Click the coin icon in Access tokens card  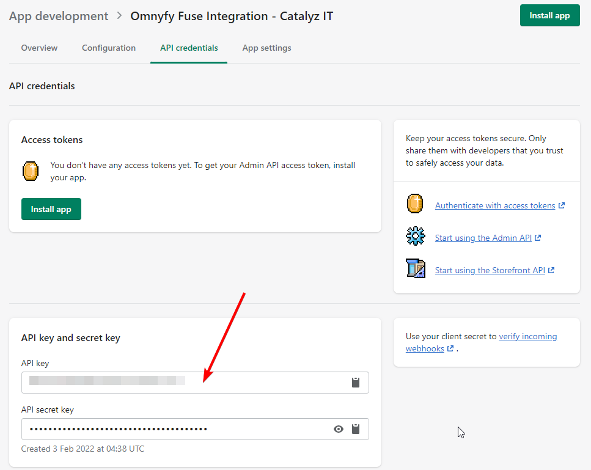click(x=31, y=171)
